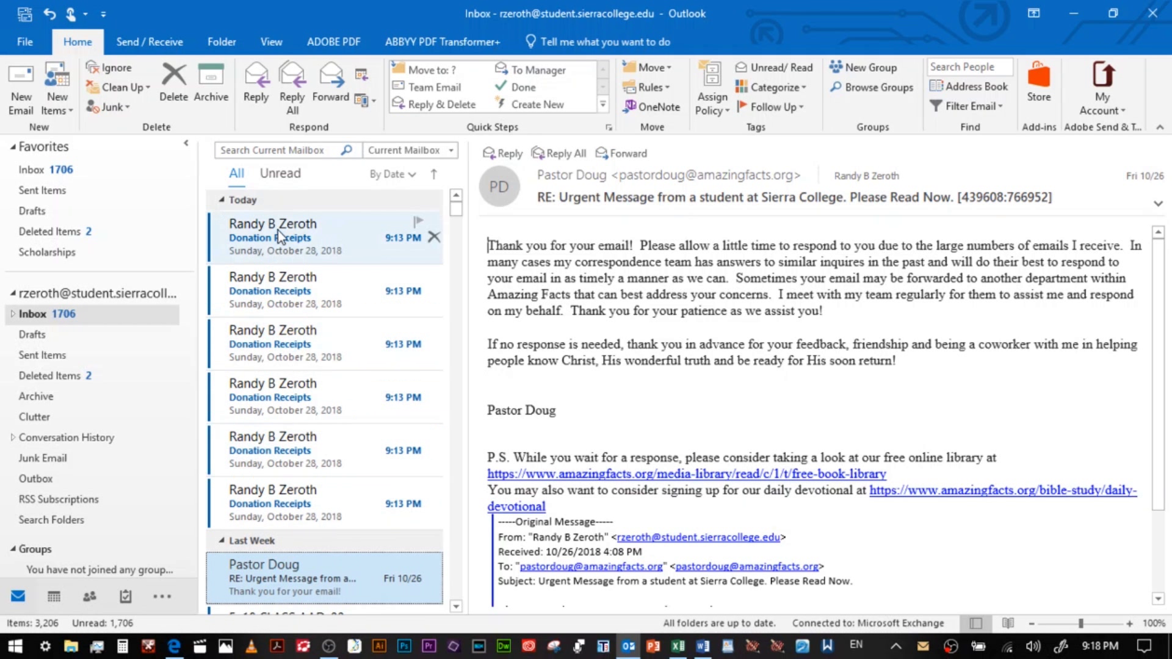Expand Conversation History folder

coord(13,437)
